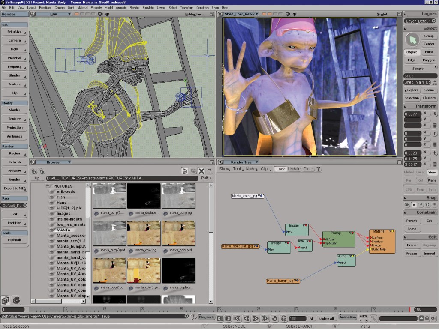Select the Scale transform S icon
The image size is (439, 329).
click(435, 114)
